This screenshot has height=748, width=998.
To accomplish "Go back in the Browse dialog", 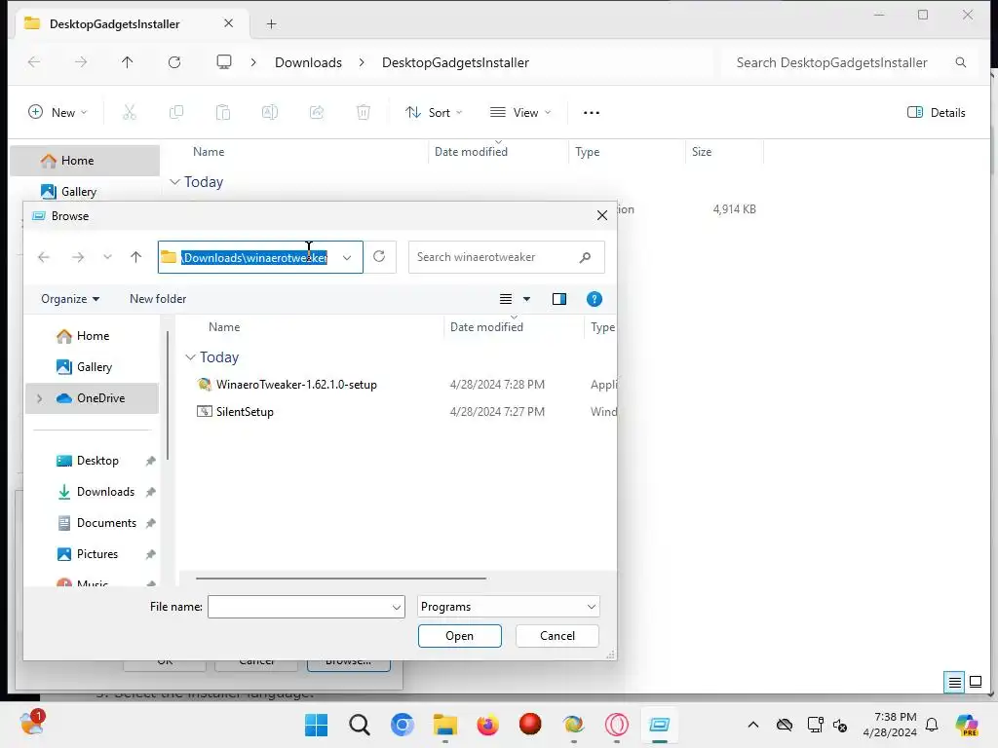I will coord(43,257).
